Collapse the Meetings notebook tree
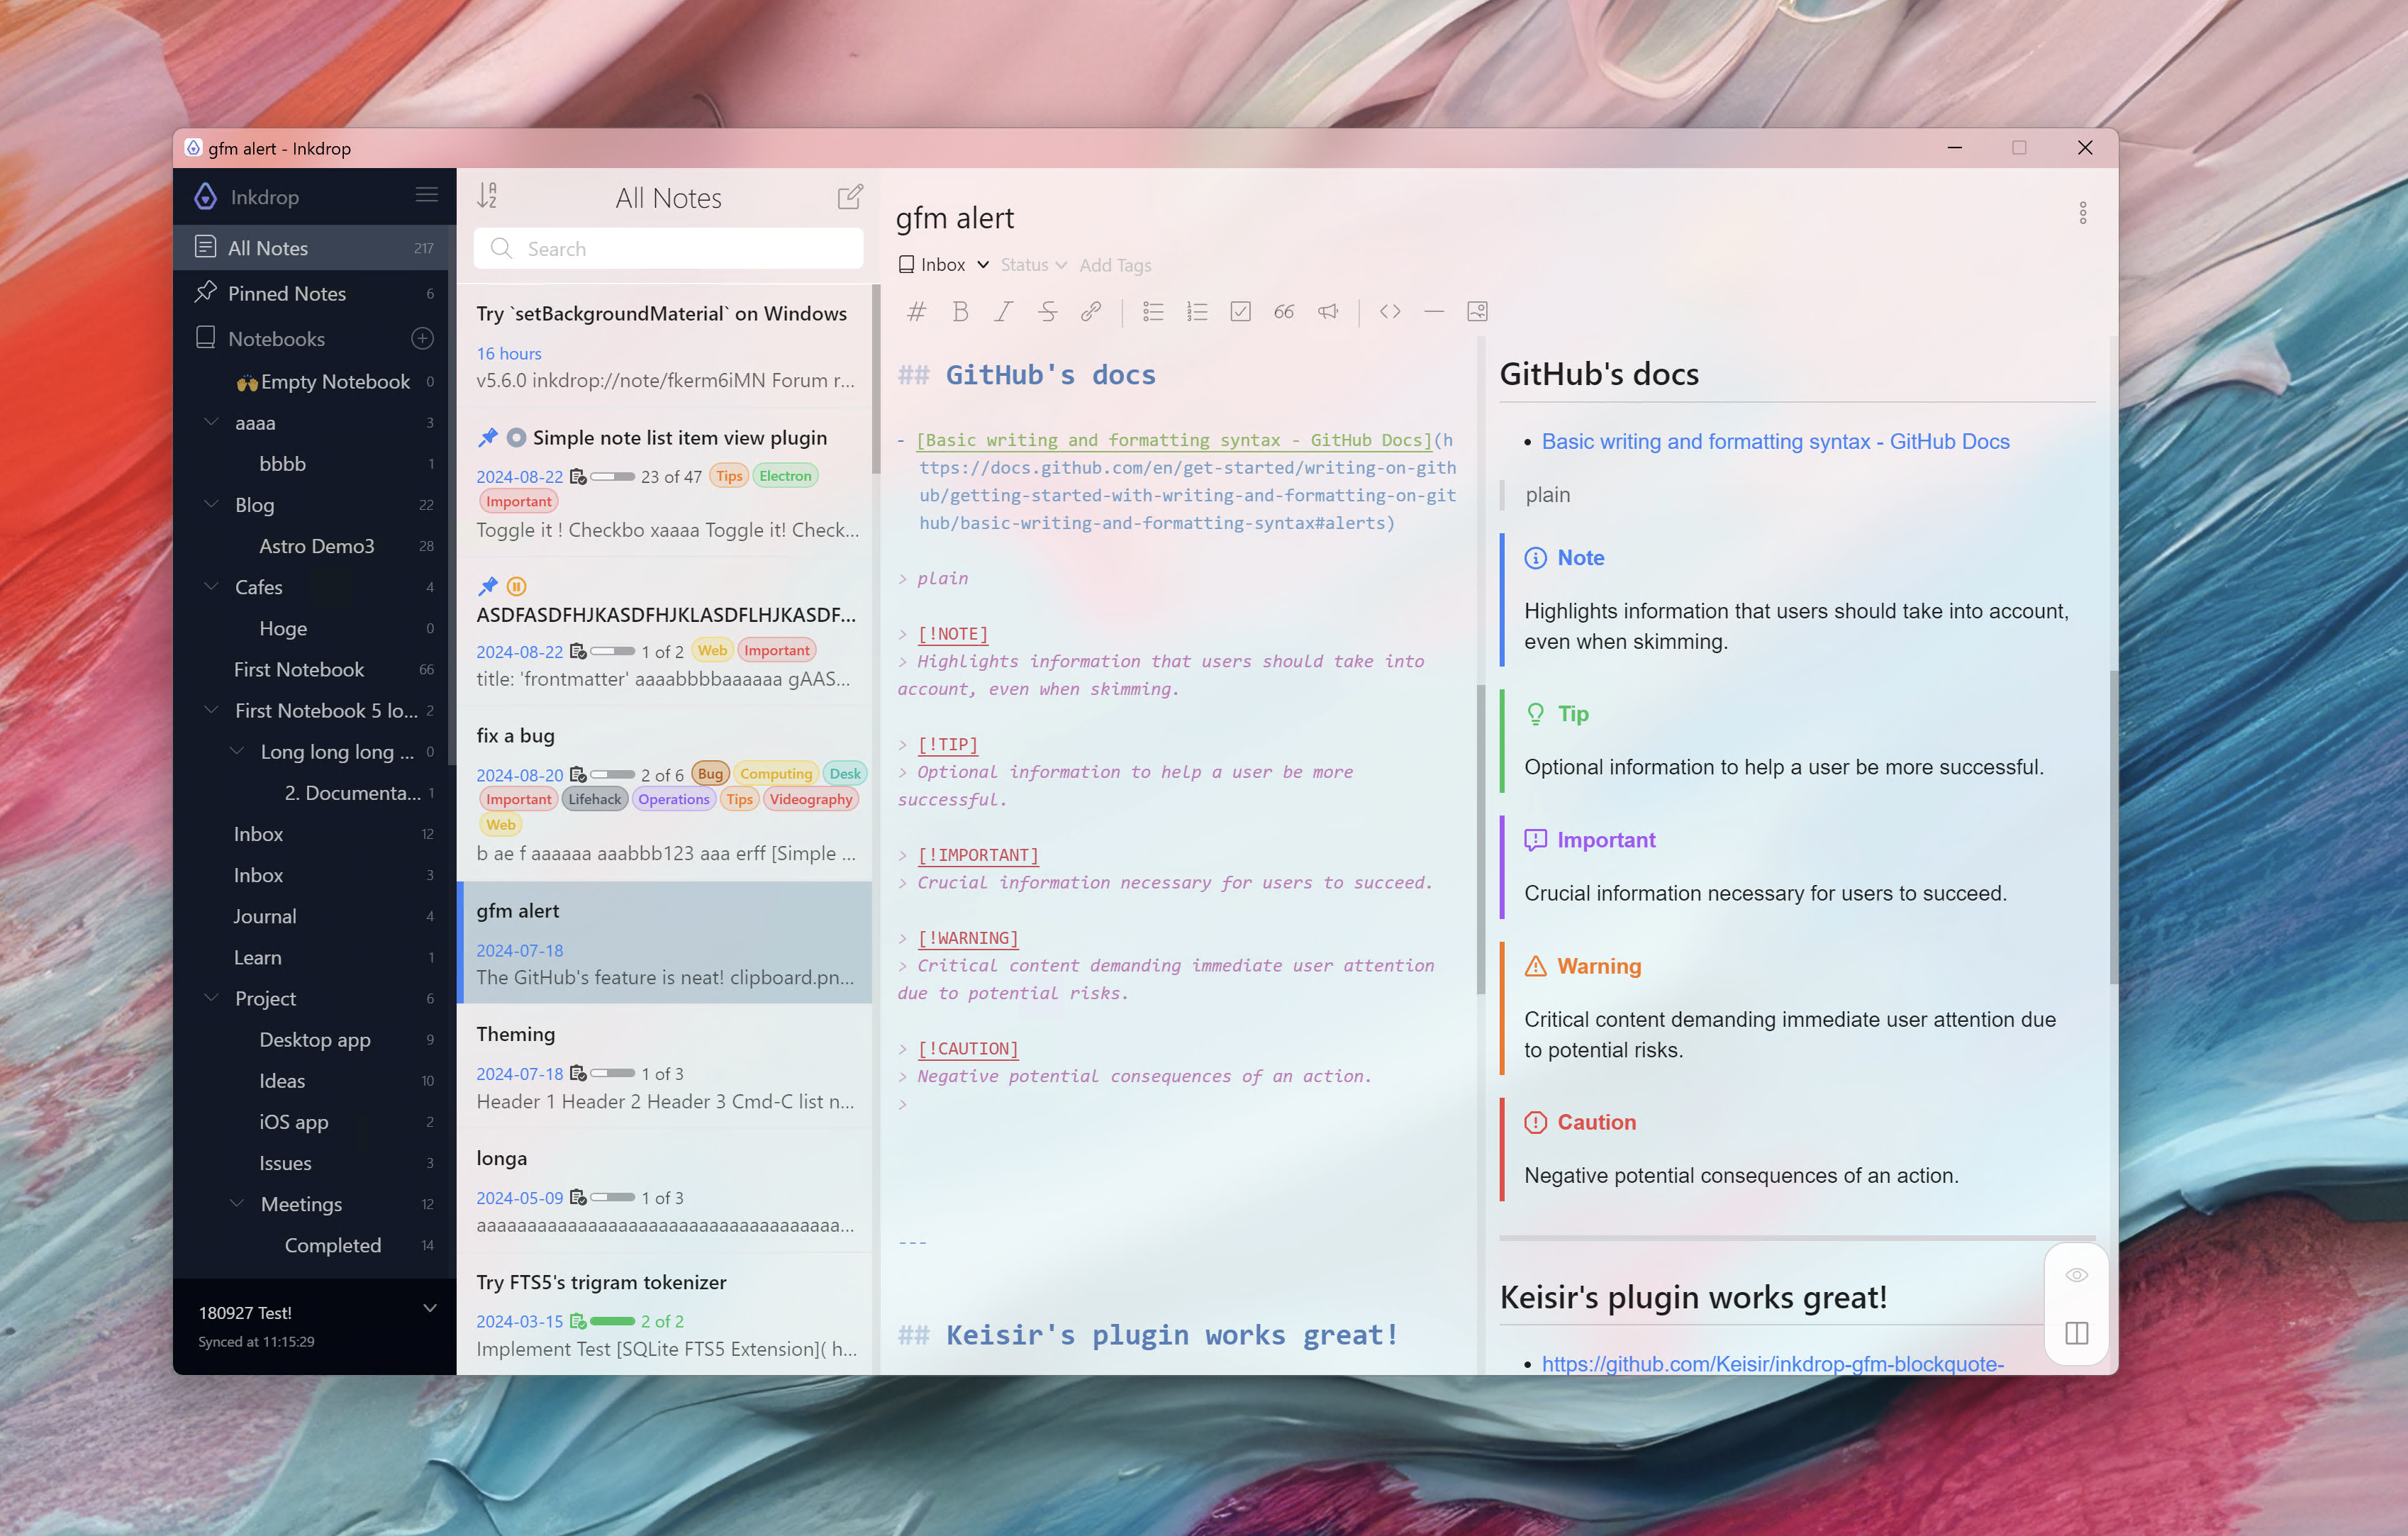The height and width of the screenshot is (1536, 2408). [237, 1203]
